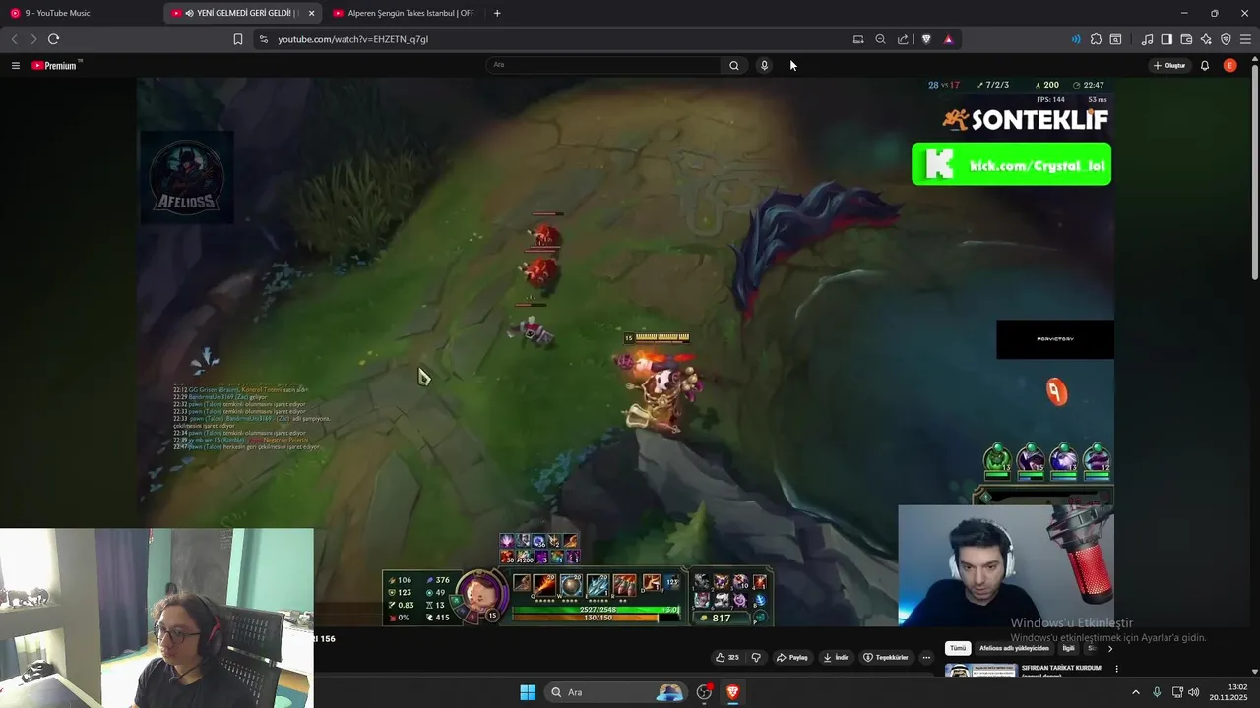Open the system volume tray icon

click(1194, 692)
